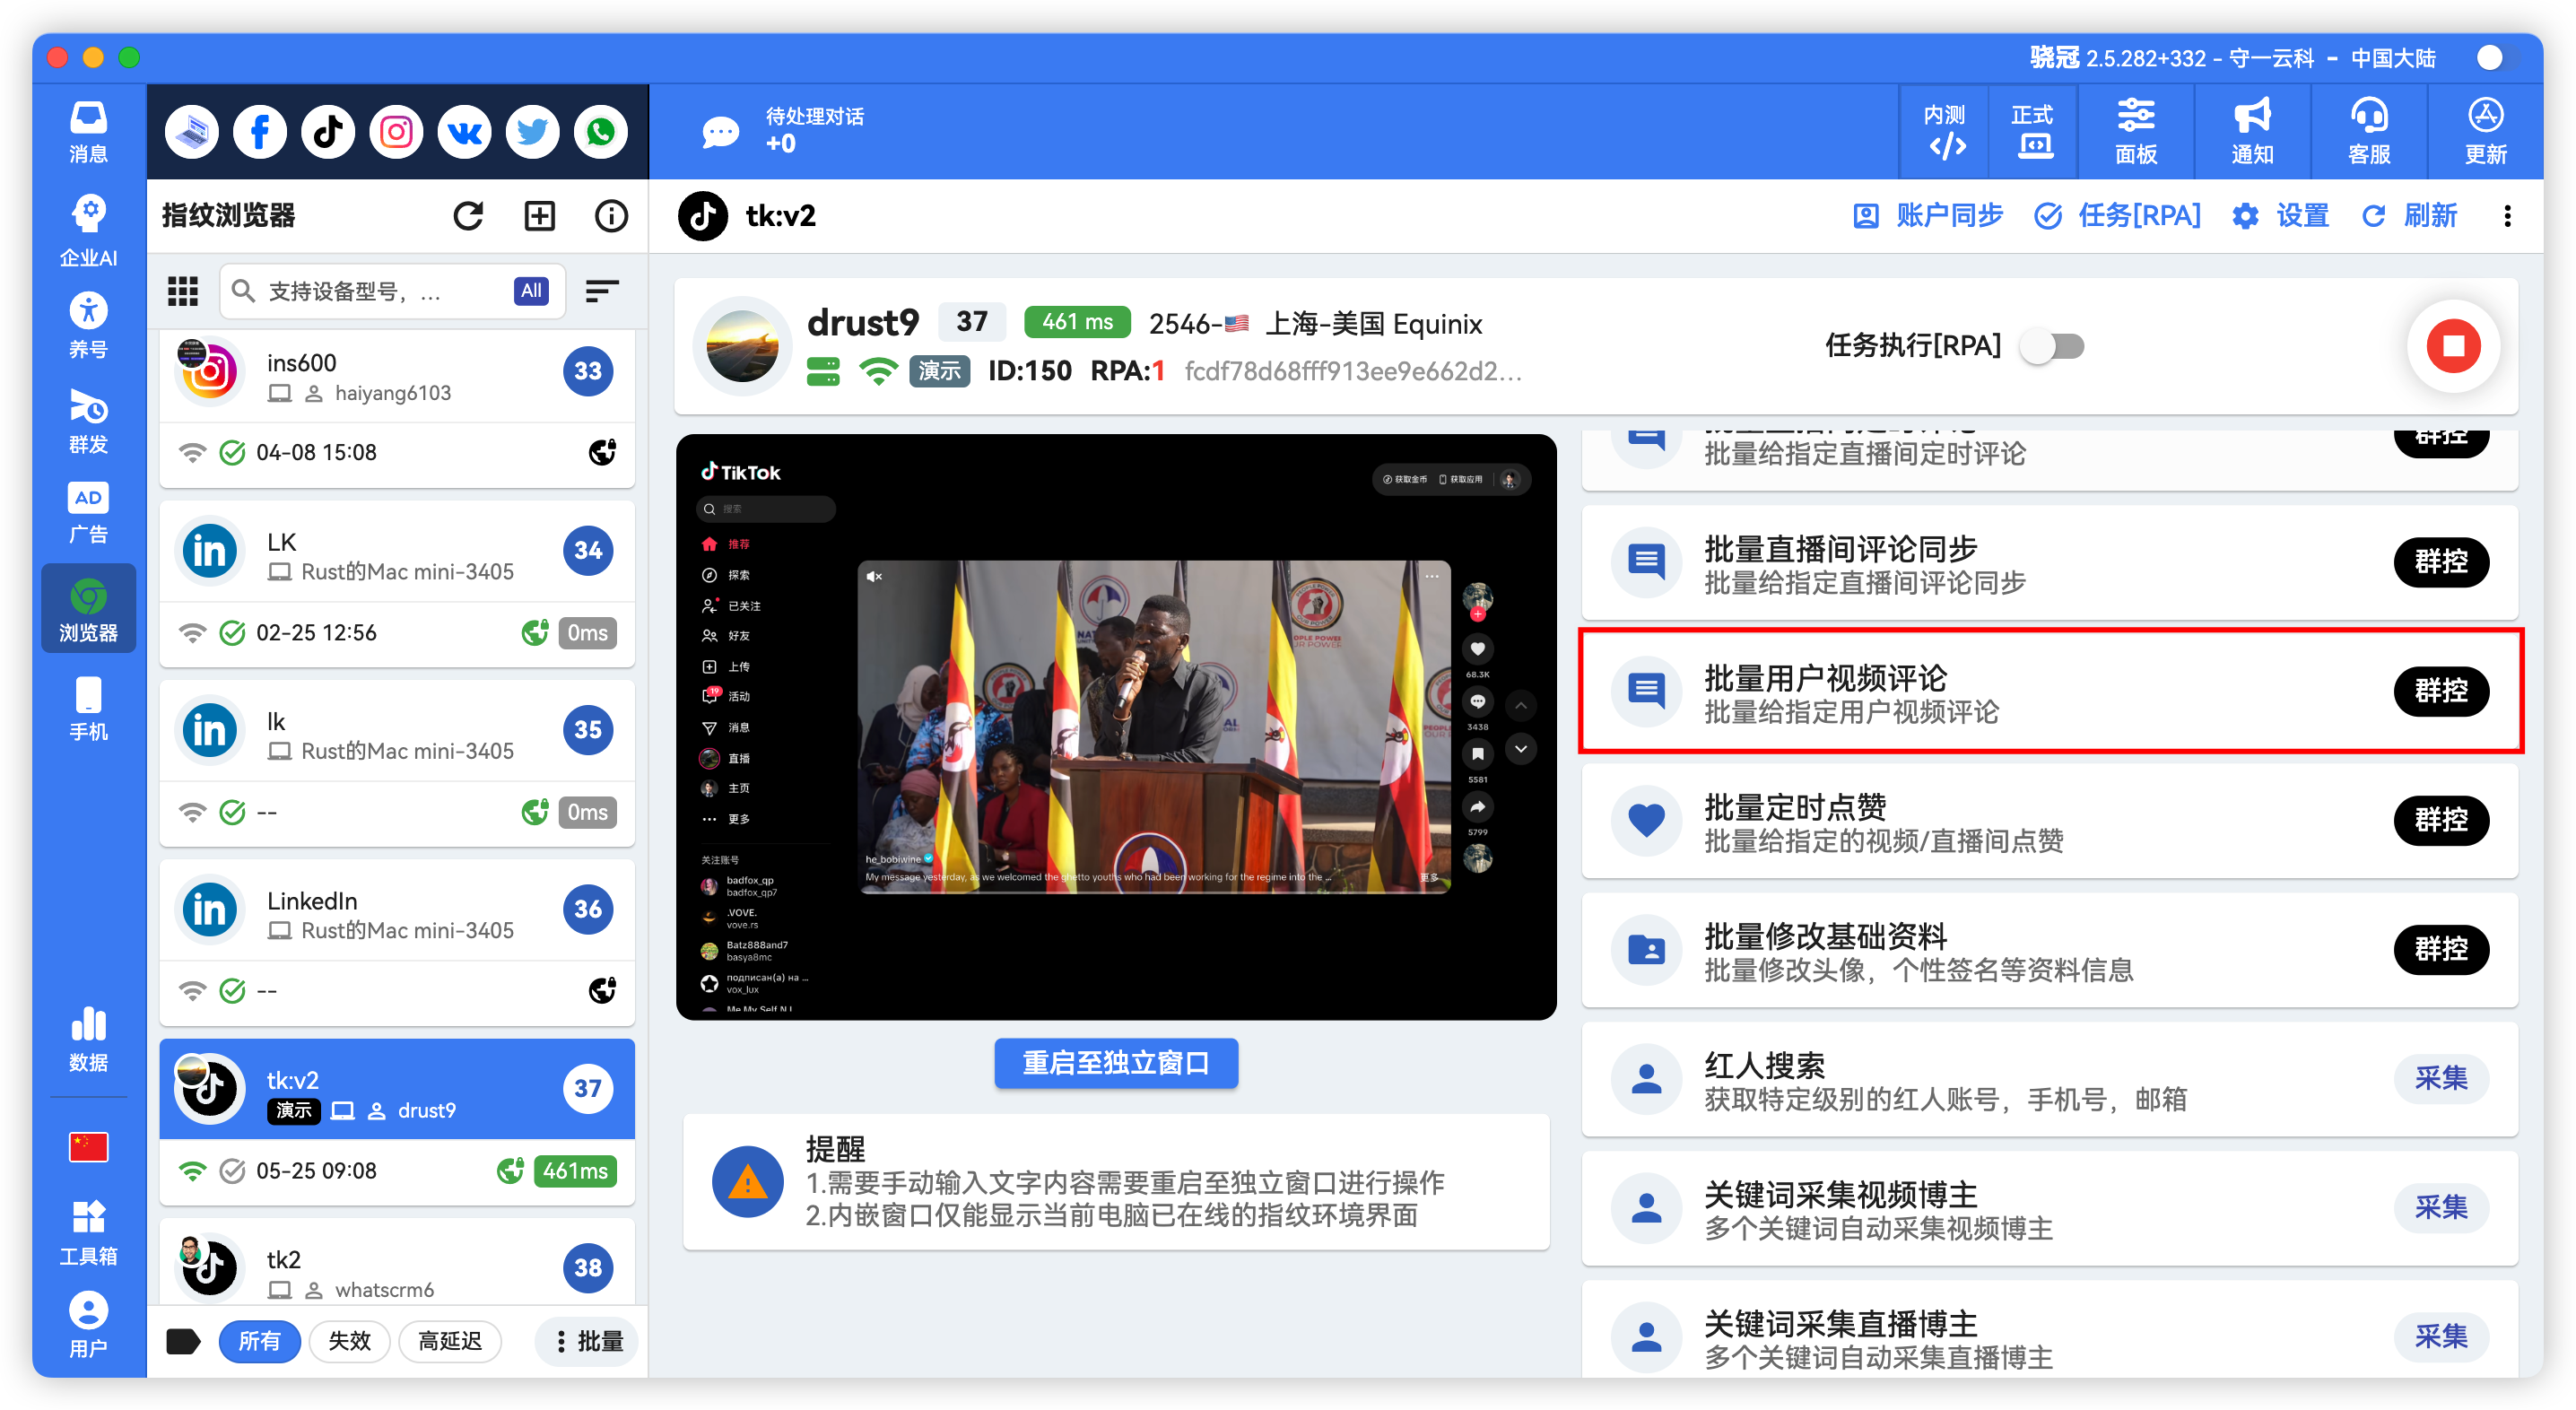Select the TikTok platform icon
Image resolution: width=2576 pixels, height=1410 pixels.
[327, 131]
